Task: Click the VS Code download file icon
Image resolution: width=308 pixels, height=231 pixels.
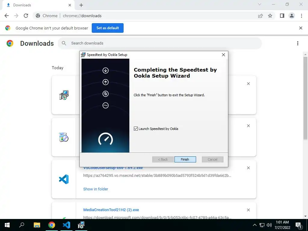Action: pos(64,179)
